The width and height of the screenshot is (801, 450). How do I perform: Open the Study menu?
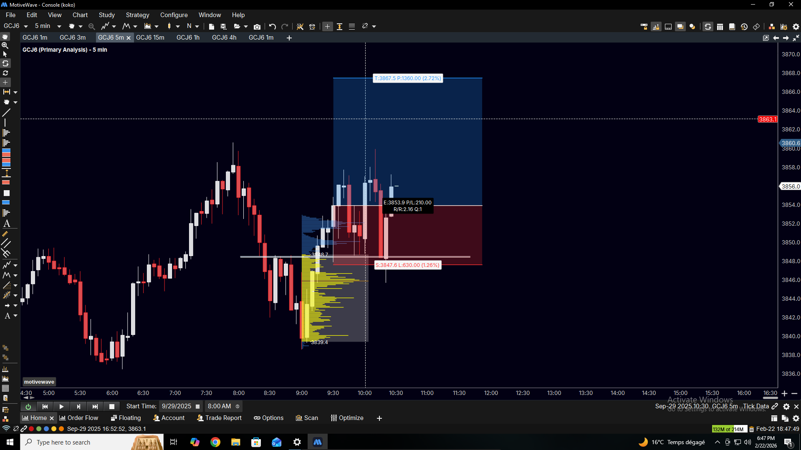coord(106,15)
